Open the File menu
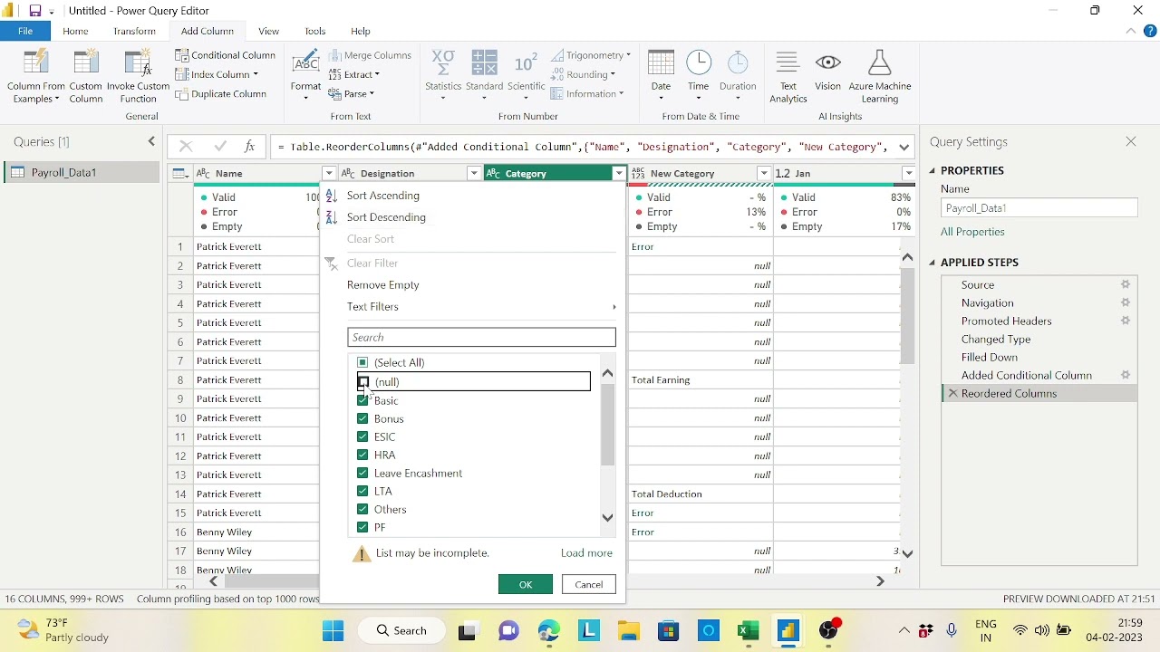 click(x=25, y=31)
